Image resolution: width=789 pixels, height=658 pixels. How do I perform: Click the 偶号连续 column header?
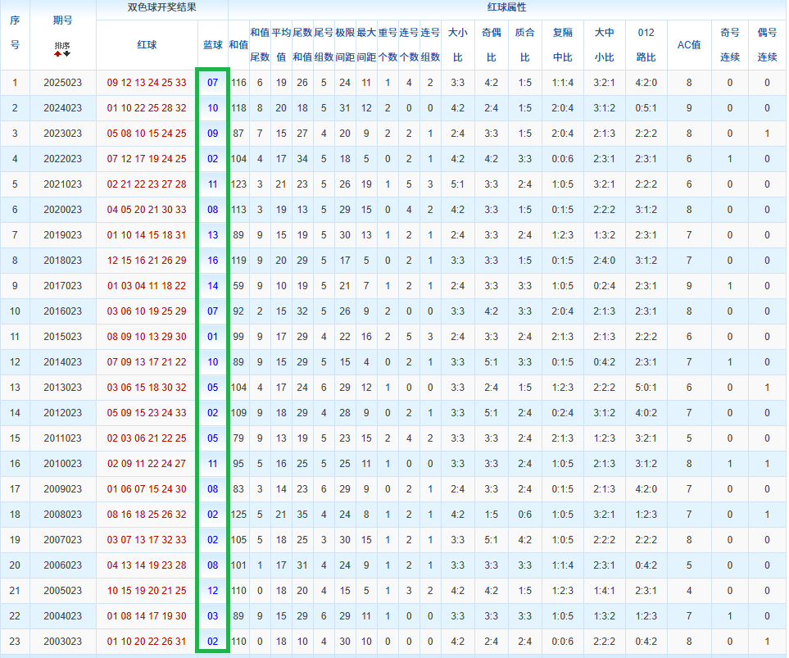point(767,44)
